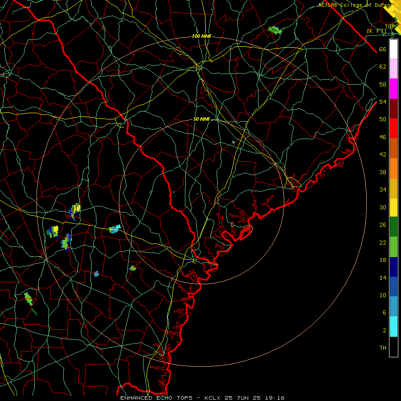
Task: Select the 'KCLX' radar station identifier
Action: (x=213, y=398)
